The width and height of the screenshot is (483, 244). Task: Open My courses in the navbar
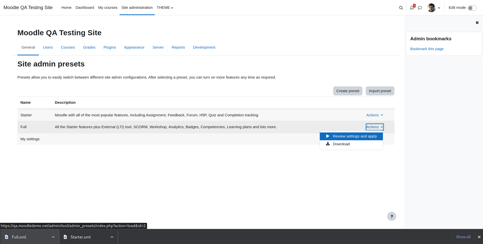[x=108, y=8]
